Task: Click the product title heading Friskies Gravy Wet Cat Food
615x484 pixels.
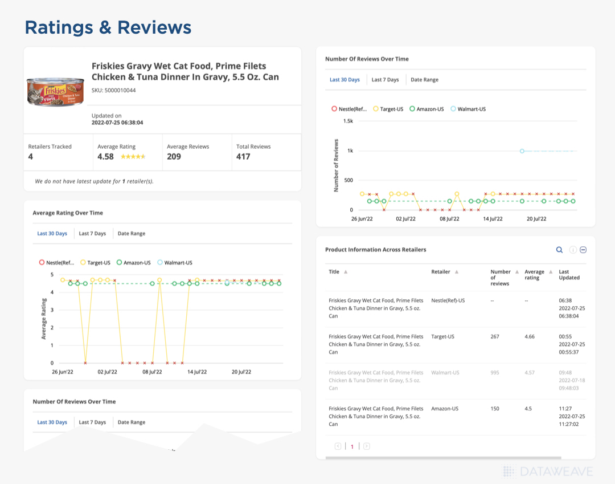Action: [185, 71]
